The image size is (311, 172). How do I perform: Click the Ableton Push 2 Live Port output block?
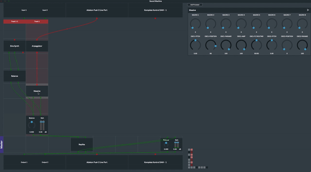tap(97, 162)
